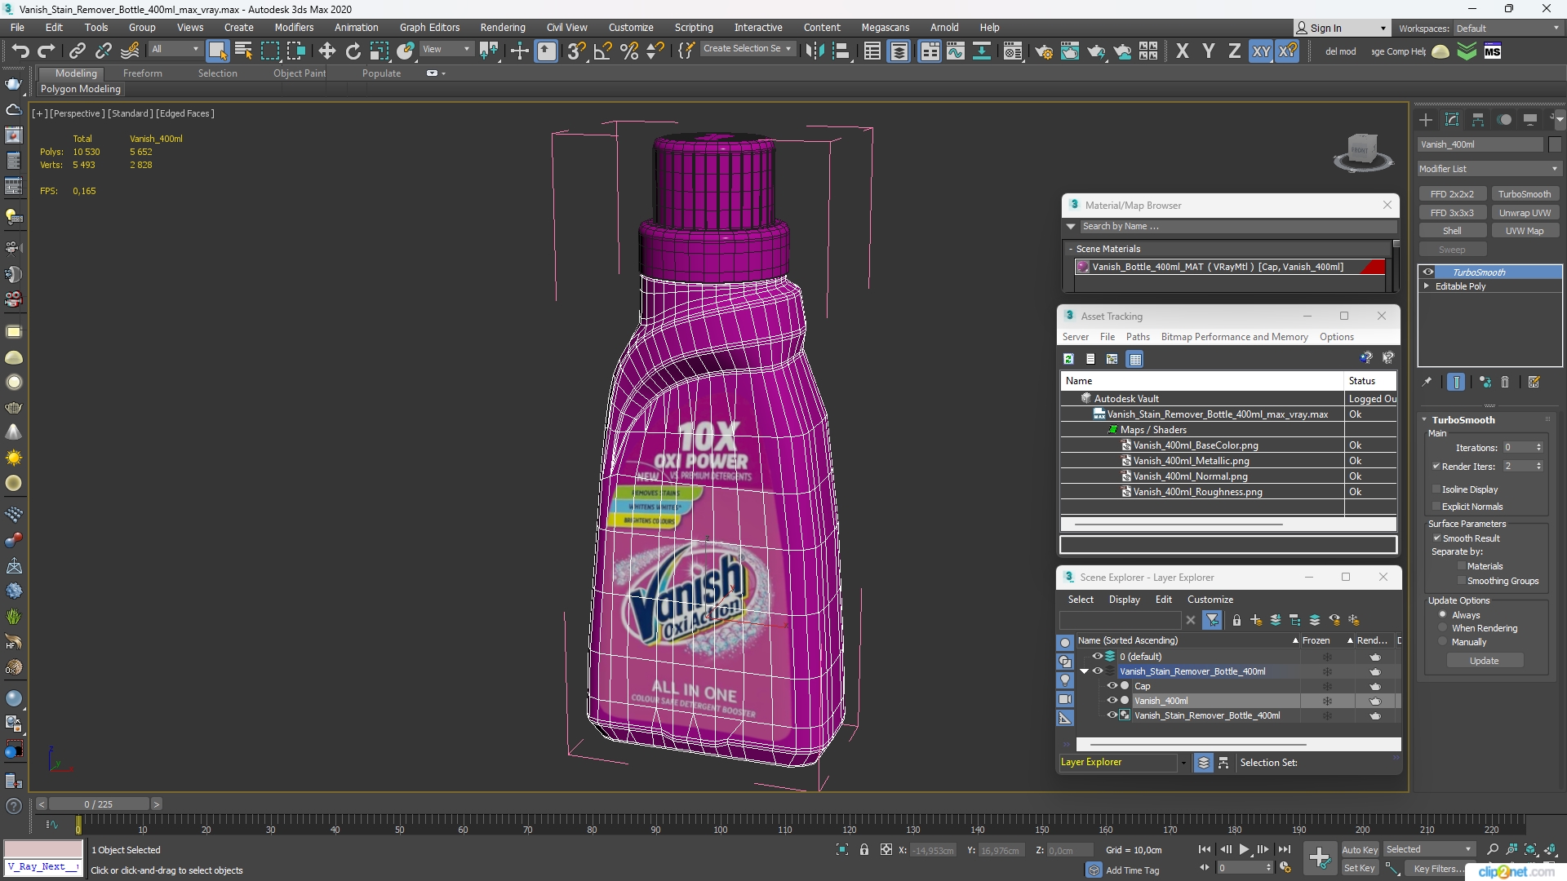Select the Move tool
The height and width of the screenshot is (881, 1567).
click(x=326, y=51)
